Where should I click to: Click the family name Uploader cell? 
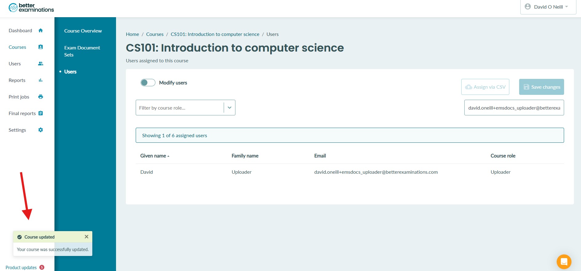(242, 172)
